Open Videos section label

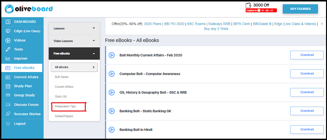point(20,40)
